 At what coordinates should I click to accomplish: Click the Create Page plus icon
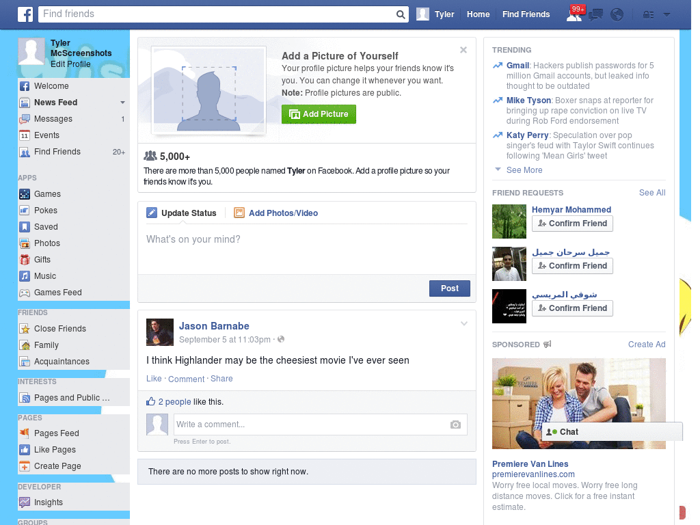pyautogui.click(x=25, y=466)
